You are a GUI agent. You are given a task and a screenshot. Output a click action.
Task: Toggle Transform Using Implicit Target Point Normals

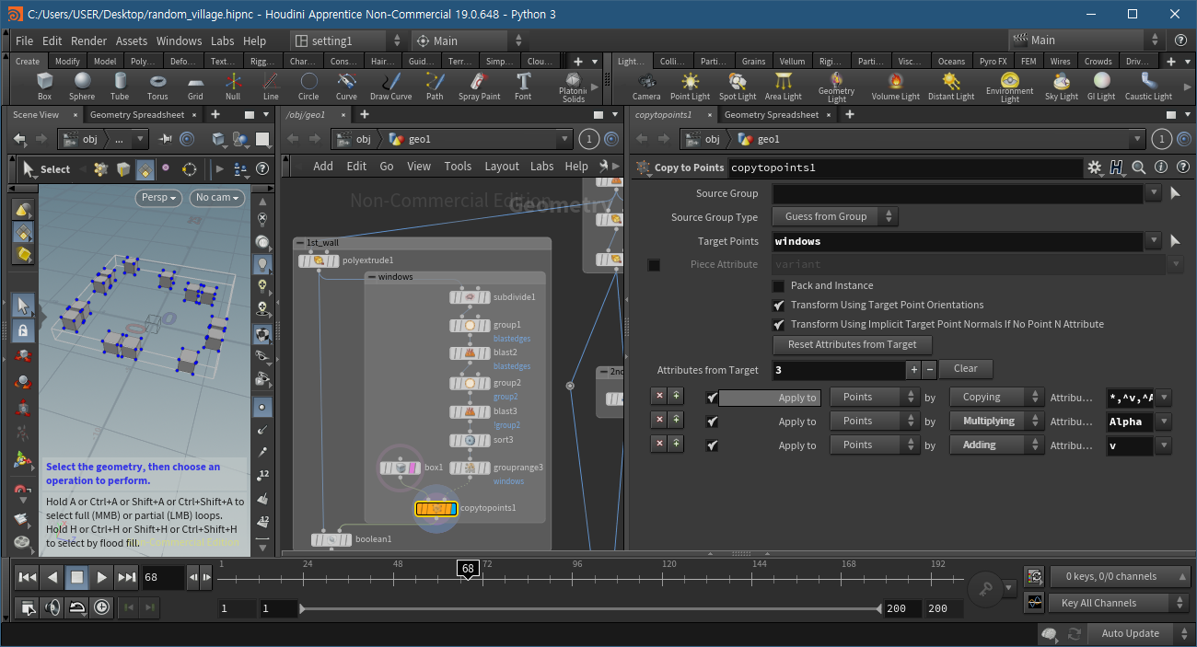[779, 324]
